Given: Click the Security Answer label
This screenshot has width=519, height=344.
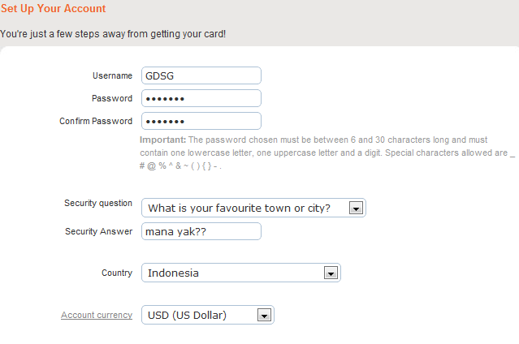Looking at the screenshot, I should tap(98, 231).
